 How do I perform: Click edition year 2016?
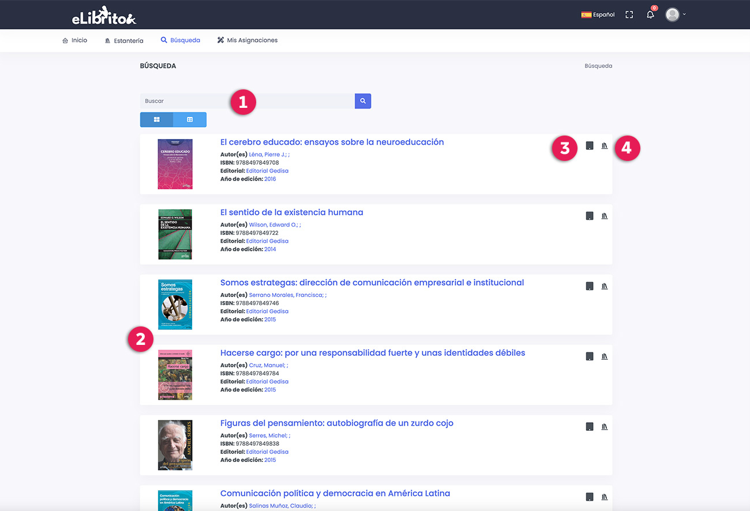click(x=270, y=179)
